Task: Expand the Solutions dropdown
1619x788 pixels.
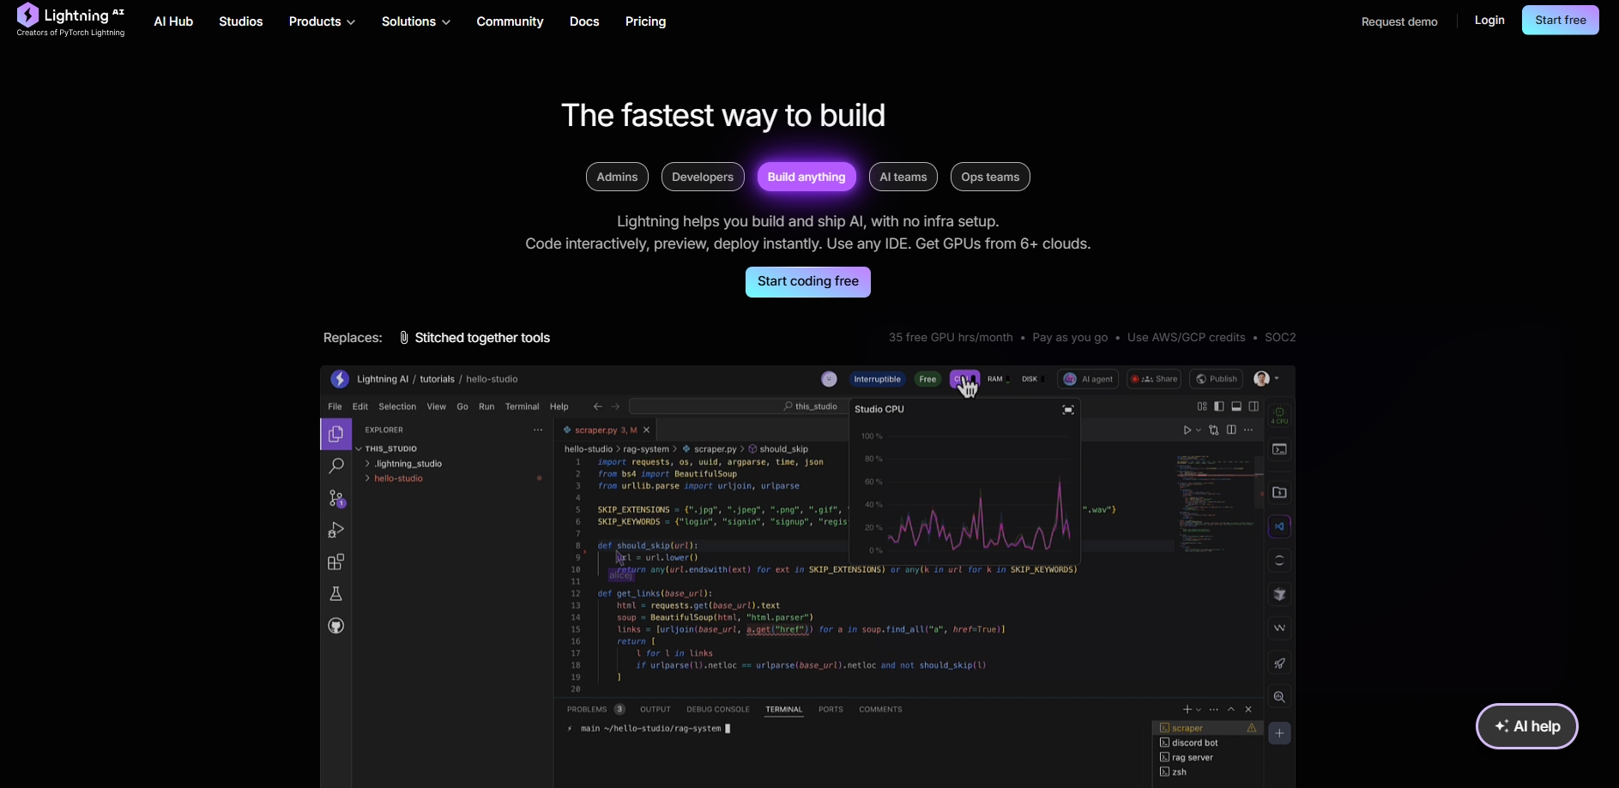Action: point(416,21)
